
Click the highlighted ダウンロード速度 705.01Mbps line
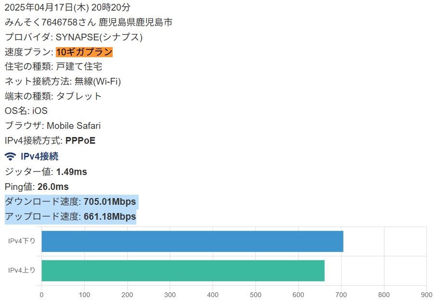point(72,201)
